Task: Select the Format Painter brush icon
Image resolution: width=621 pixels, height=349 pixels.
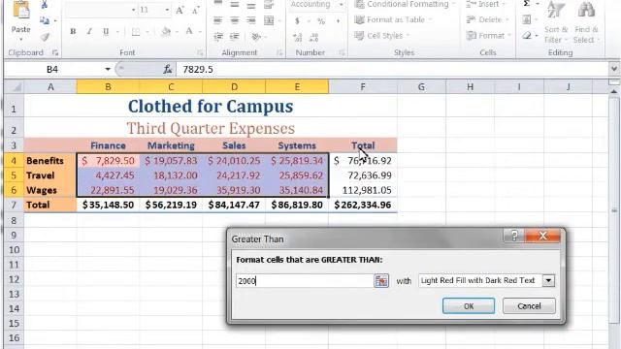Action: pyautogui.click(x=45, y=37)
